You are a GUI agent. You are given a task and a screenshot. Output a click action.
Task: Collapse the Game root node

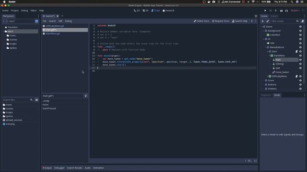262,27
